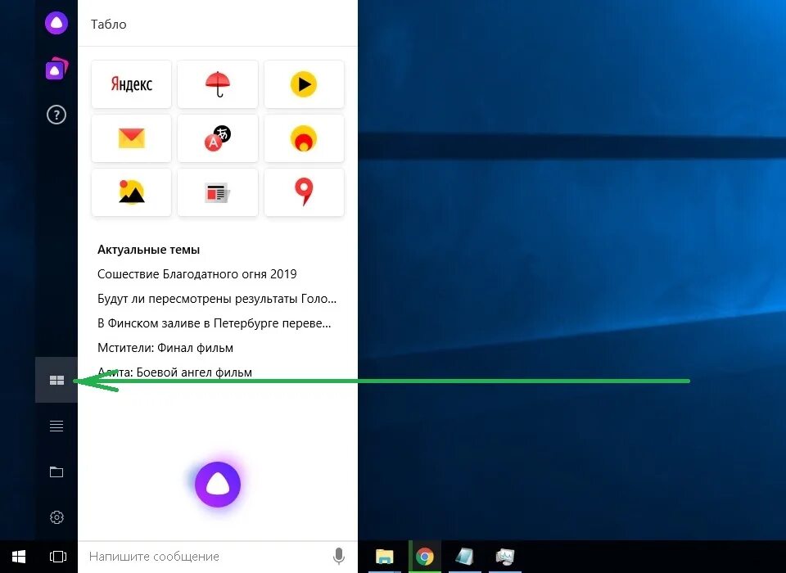Open topic Будут ли пересмотрены результаты Голо...
This screenshot has height=573, width=786.
[x=216, y=299]
